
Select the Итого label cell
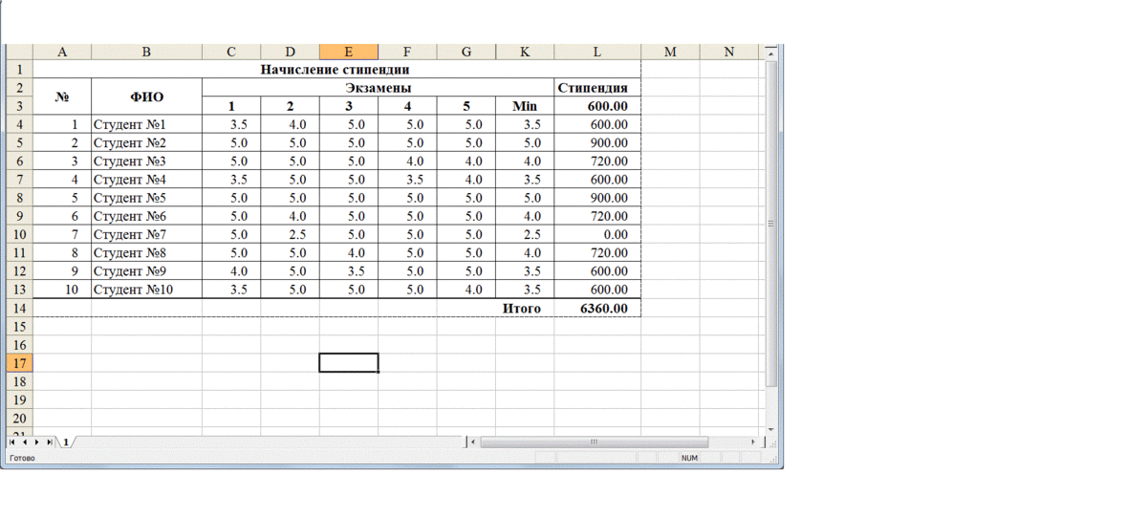click(523, 309)
